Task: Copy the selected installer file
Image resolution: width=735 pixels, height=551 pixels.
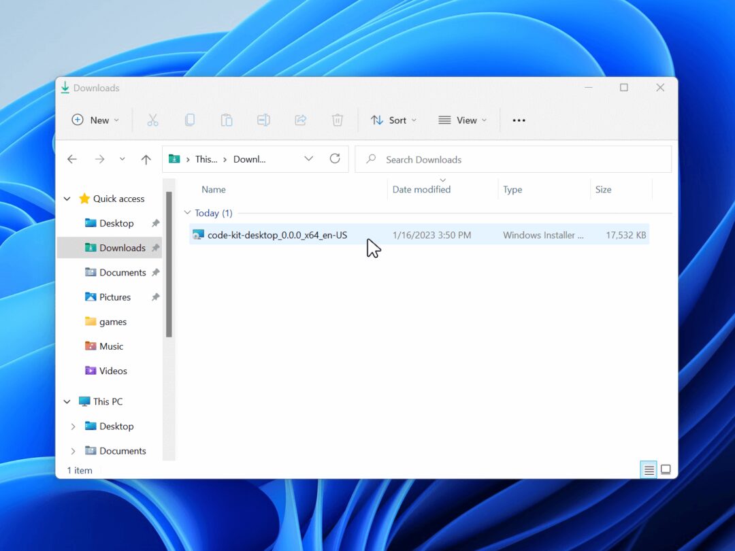Action: click(189, 120)
